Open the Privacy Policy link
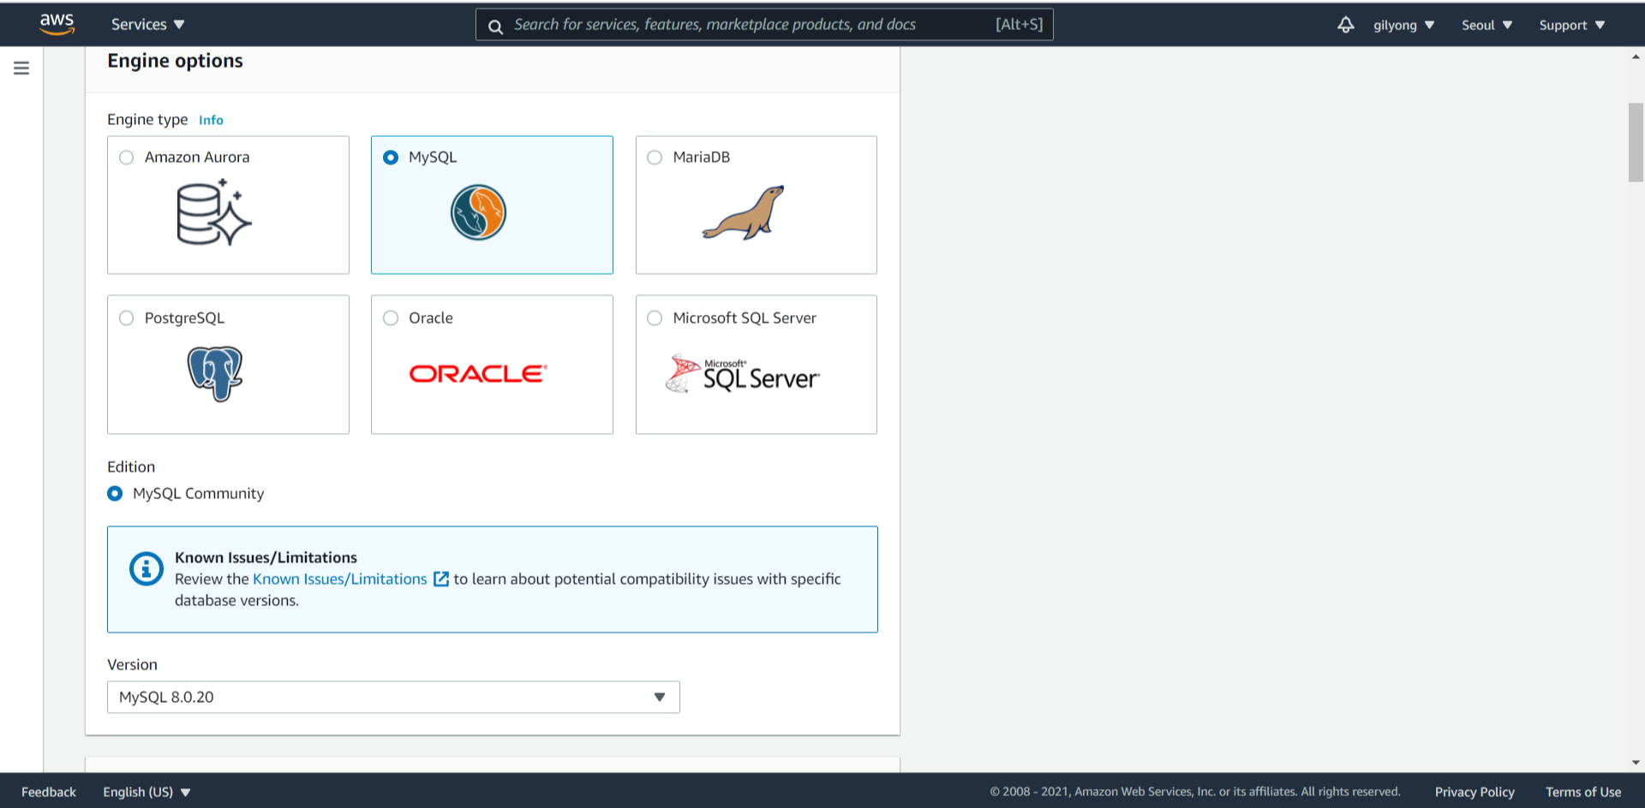 tap(1475, 792)
